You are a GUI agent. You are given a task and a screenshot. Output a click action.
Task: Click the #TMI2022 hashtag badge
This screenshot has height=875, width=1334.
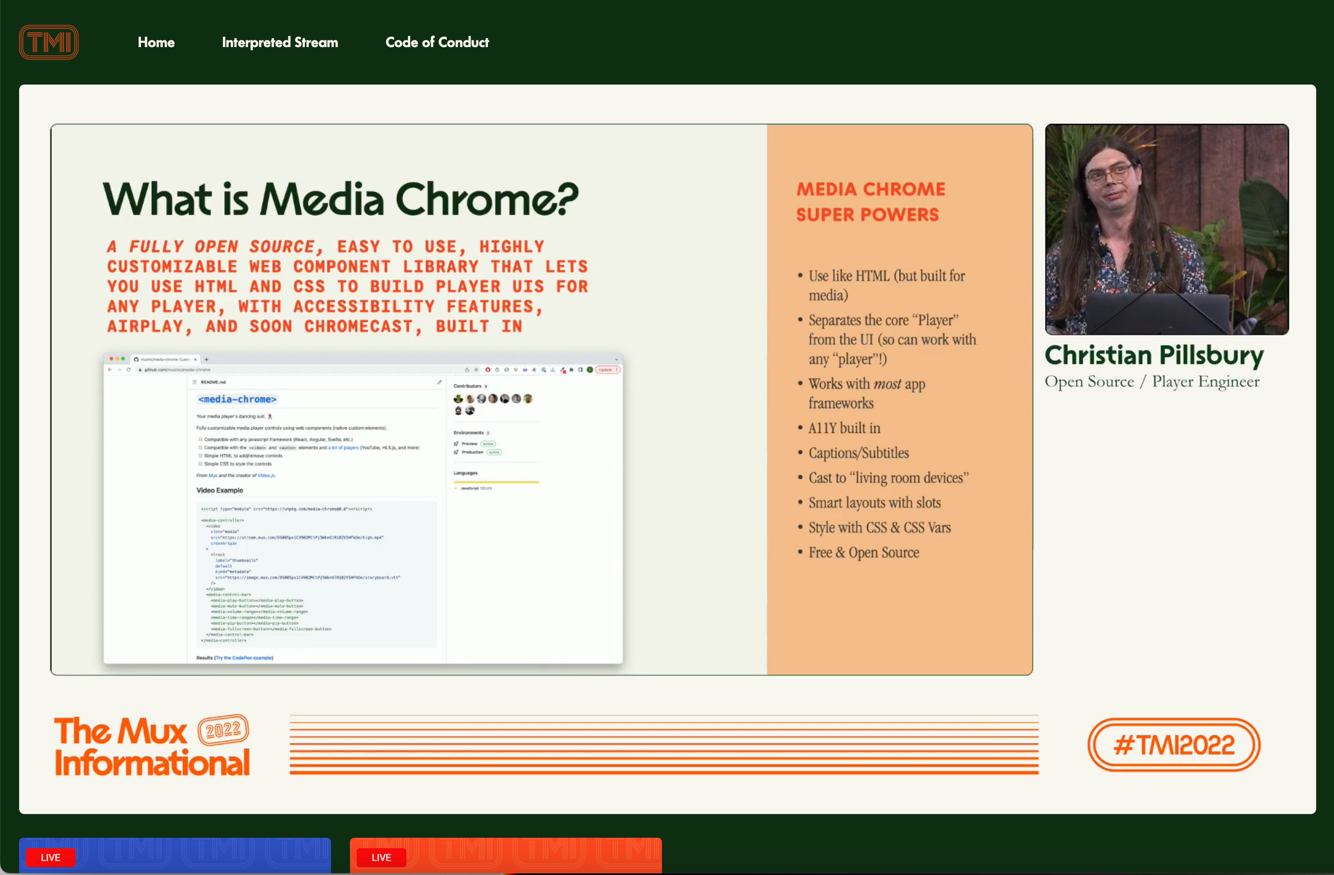click(x=1174, y=745)
